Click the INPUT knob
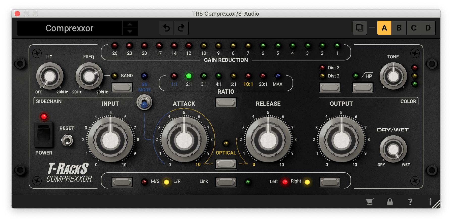This screenshot has width=452, height=222. point(110,140)
